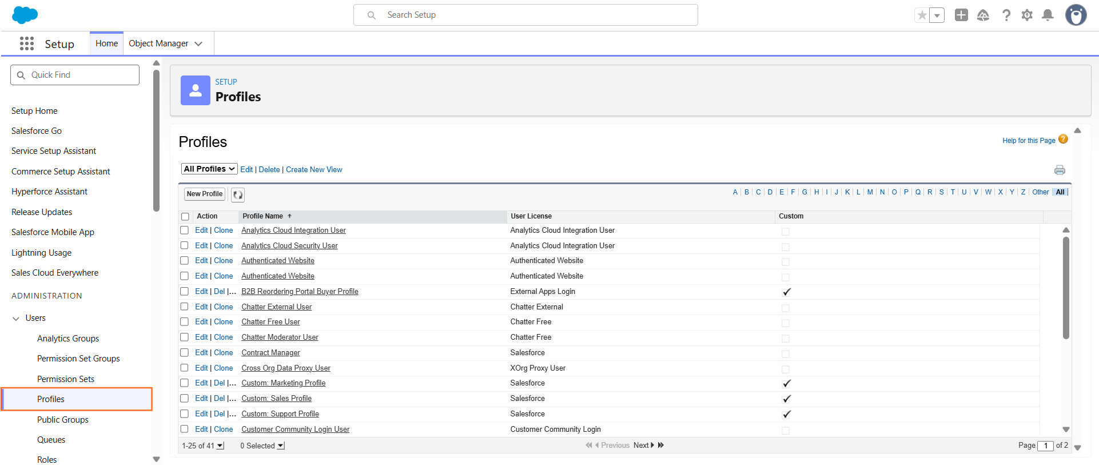
Task: Switch to the Home tab
Action: (x=106, y=43)
